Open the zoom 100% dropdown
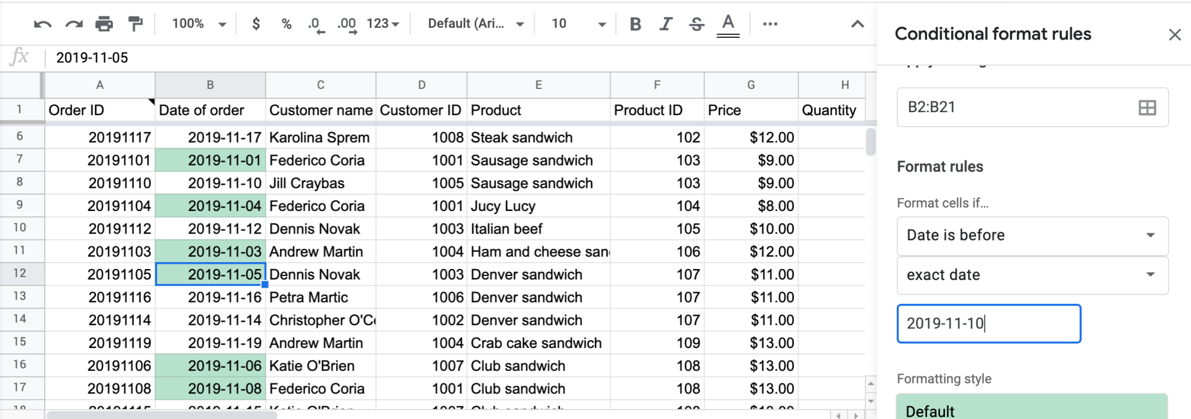Screen dimensions: 1191x419 click(198, 24)
